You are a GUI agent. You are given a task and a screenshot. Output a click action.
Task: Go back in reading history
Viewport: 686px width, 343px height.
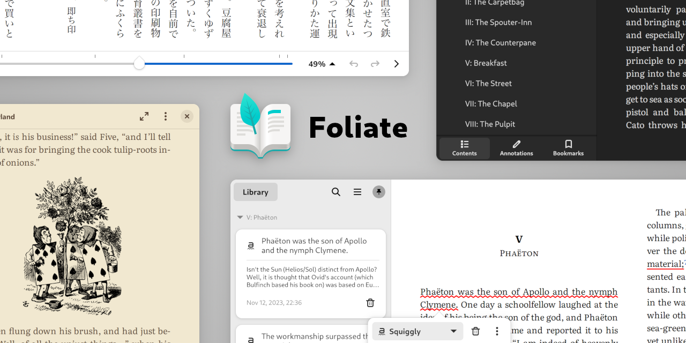[x=354, y=64]
